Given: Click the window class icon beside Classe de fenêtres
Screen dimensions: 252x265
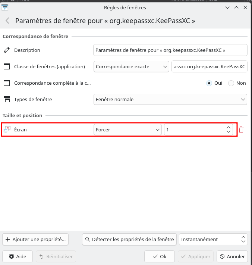Looking at the screenshot, I should coord(6,66).
